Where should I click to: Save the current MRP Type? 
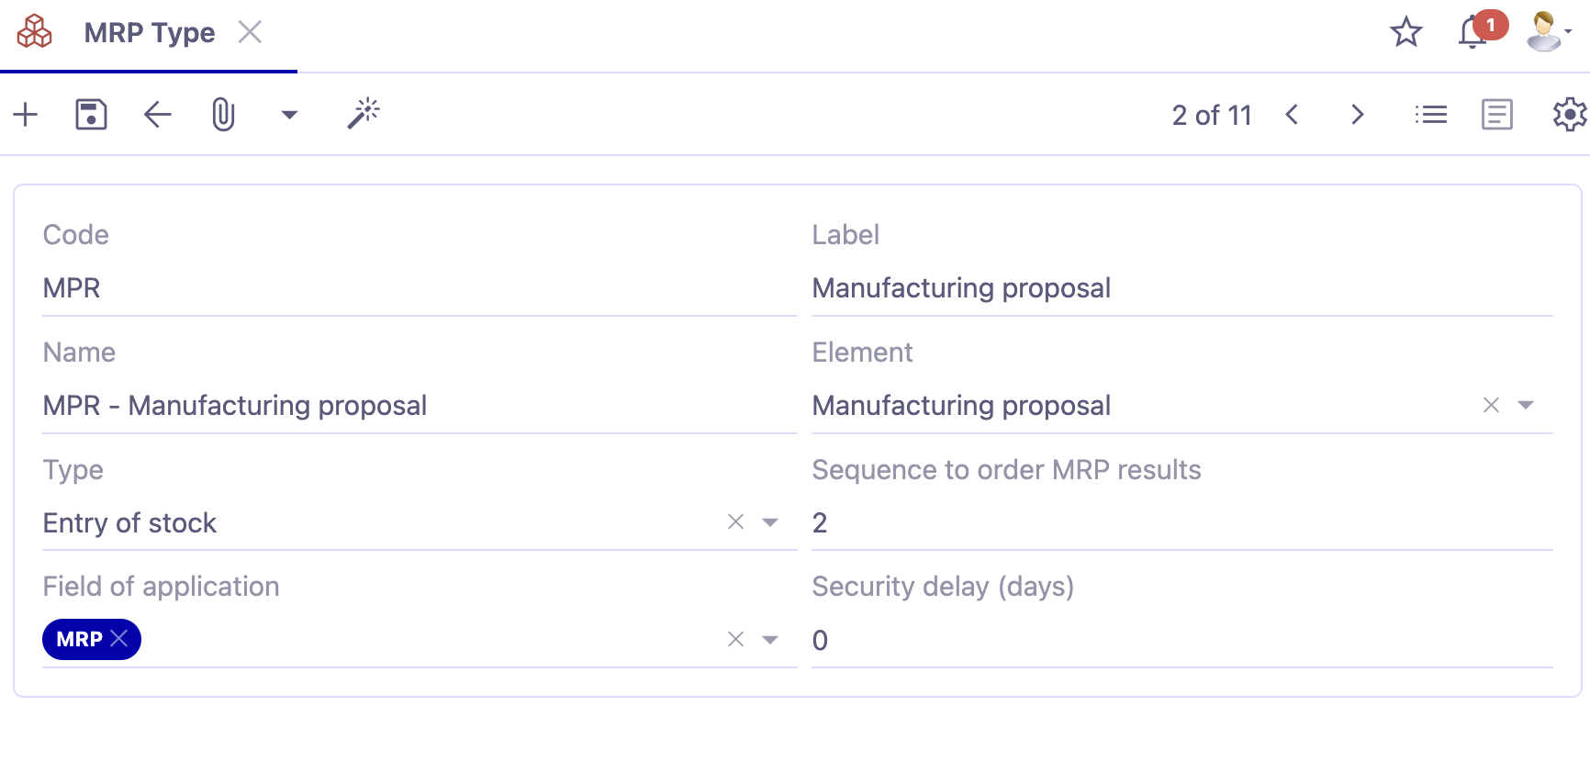[90, 114]
